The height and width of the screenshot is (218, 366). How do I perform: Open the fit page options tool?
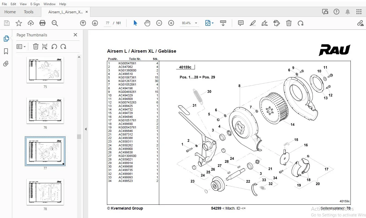pyautogui.click(x=209, y=23)
